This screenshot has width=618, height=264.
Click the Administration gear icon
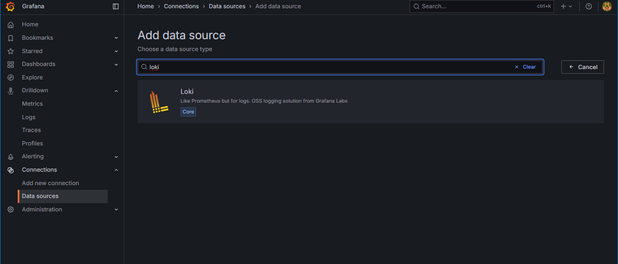pos(10,209)
